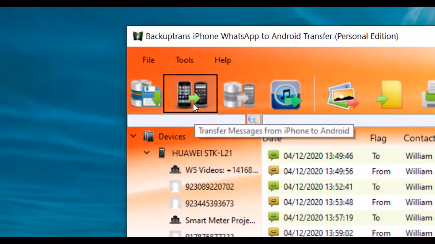Click William in the 13:53:48 row

419,202
